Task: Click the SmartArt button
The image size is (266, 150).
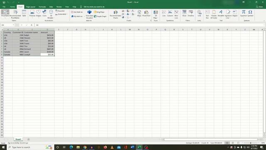Action: click(60, 11)
